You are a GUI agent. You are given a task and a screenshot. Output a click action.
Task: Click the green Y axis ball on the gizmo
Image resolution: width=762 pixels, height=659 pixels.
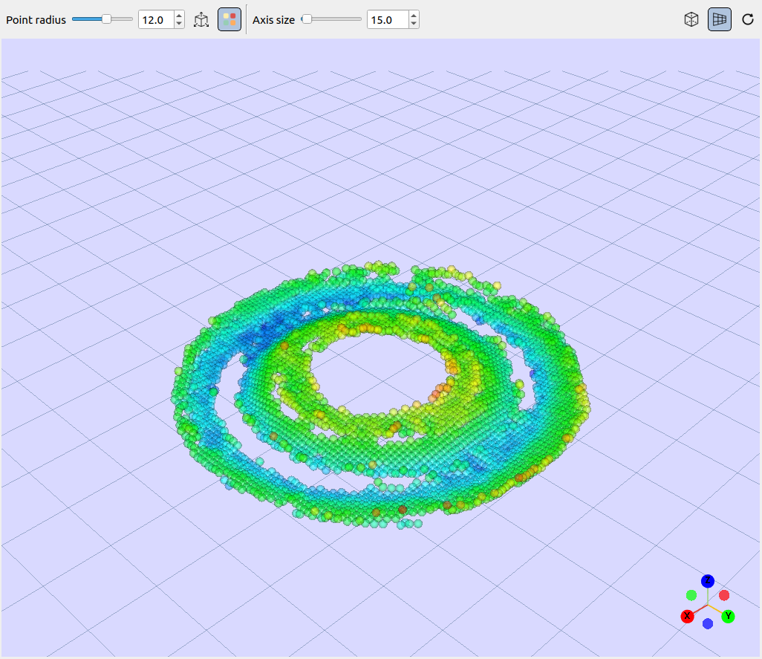[728, 616]
